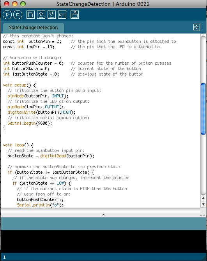Open a sketch with the up-arrow icon
The image size is (207, 261).
pos(41,15)
